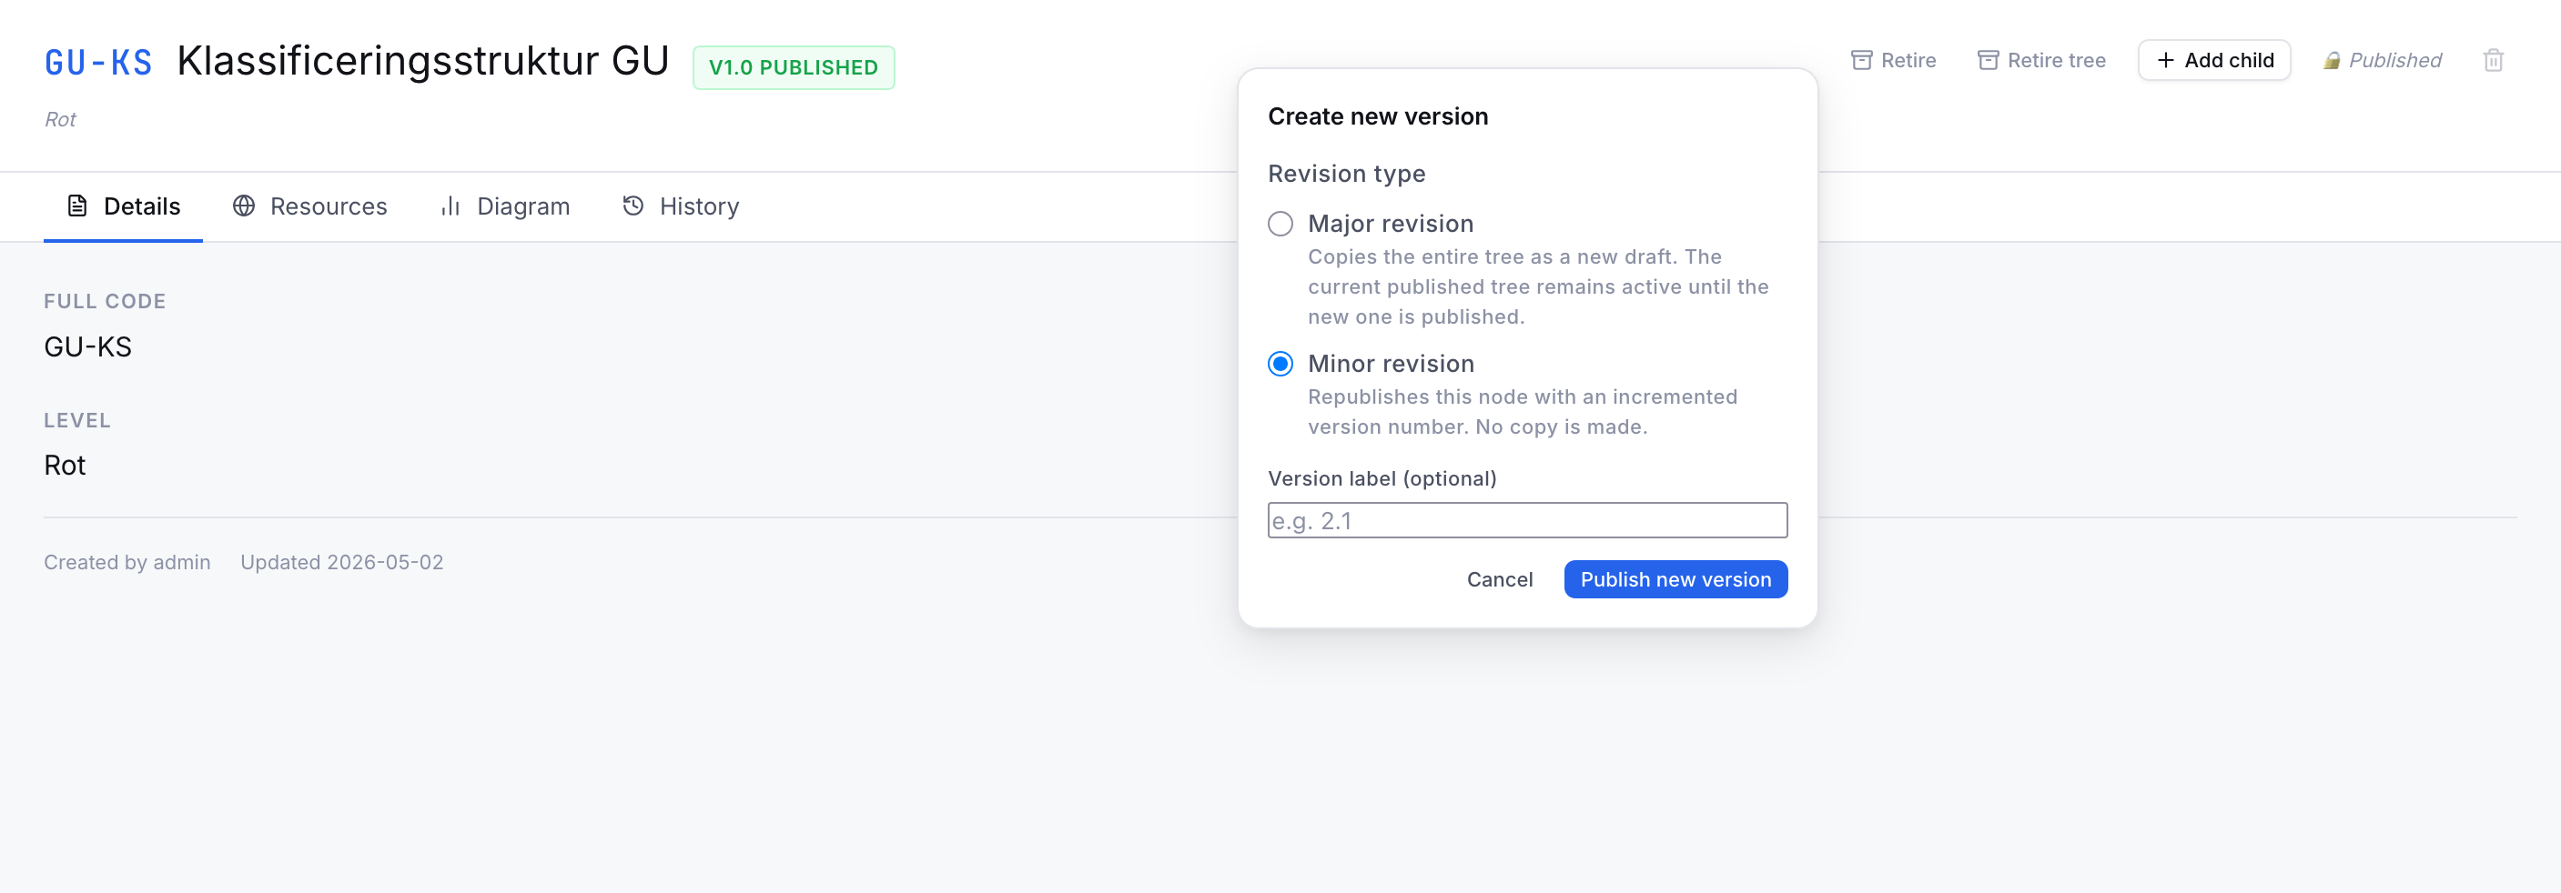Click the History clock icon
The height and width of the screenshot is (893, 2561).
tap(633, 206)
